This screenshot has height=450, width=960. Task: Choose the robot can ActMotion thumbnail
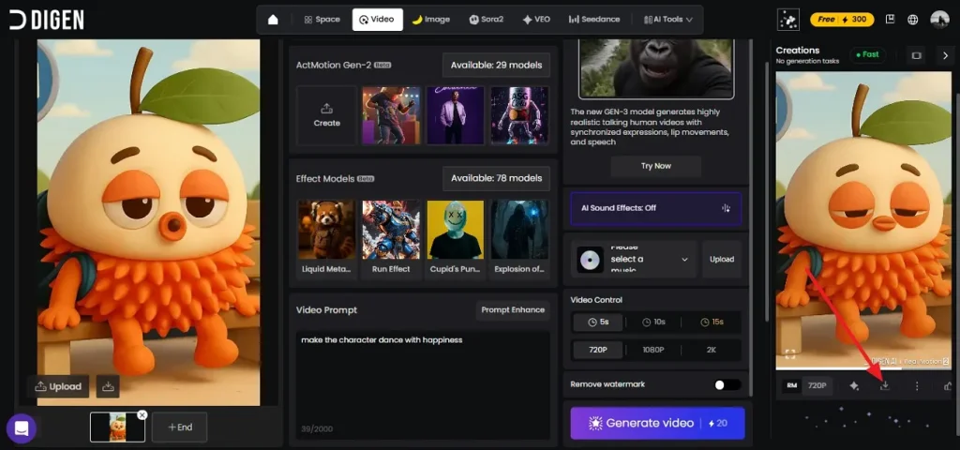click(x=519, y=115)
